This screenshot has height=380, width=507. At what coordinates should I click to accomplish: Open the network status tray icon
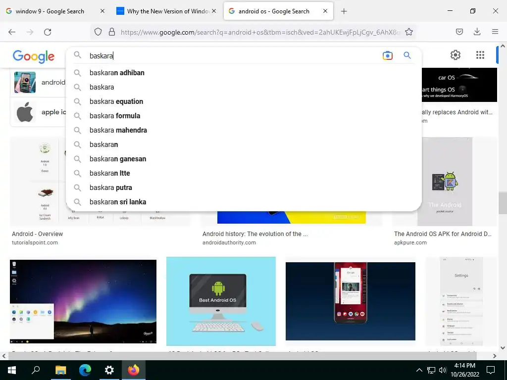pyautogui.click(x=431, y=370)
